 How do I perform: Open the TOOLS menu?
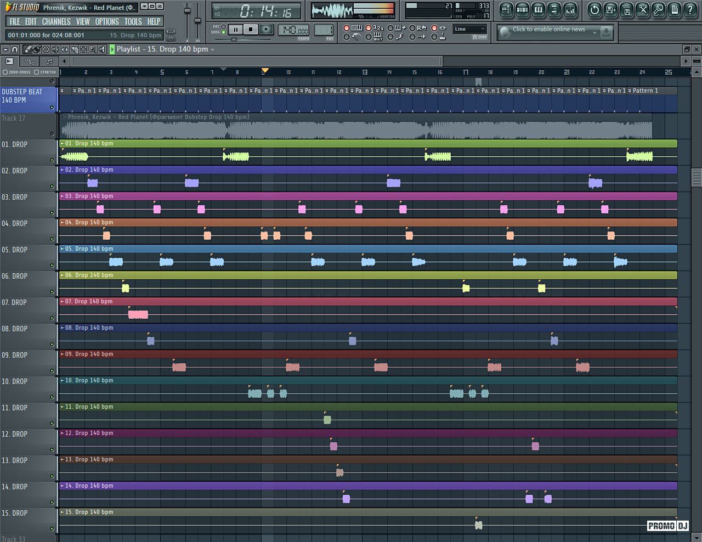coord(133,21)
